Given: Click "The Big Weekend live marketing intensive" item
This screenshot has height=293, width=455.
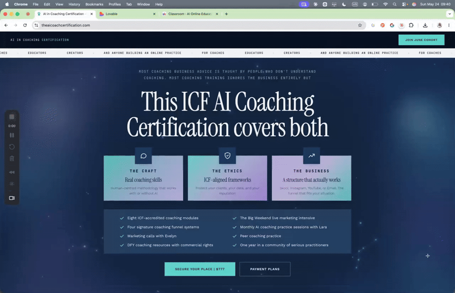Looking at the screenshot, I should click(277, 218).
